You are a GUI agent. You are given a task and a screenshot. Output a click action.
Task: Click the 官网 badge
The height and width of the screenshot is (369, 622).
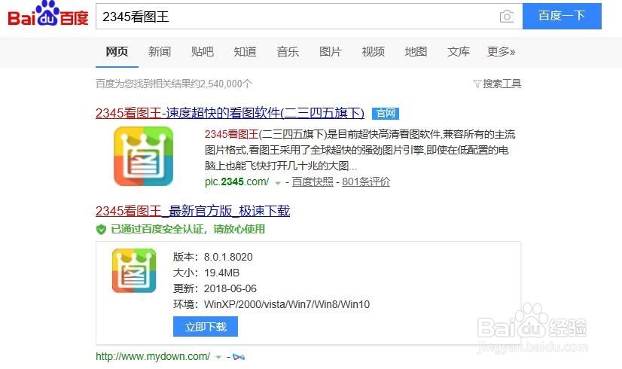pyautogui.click(x=386, y=114)
